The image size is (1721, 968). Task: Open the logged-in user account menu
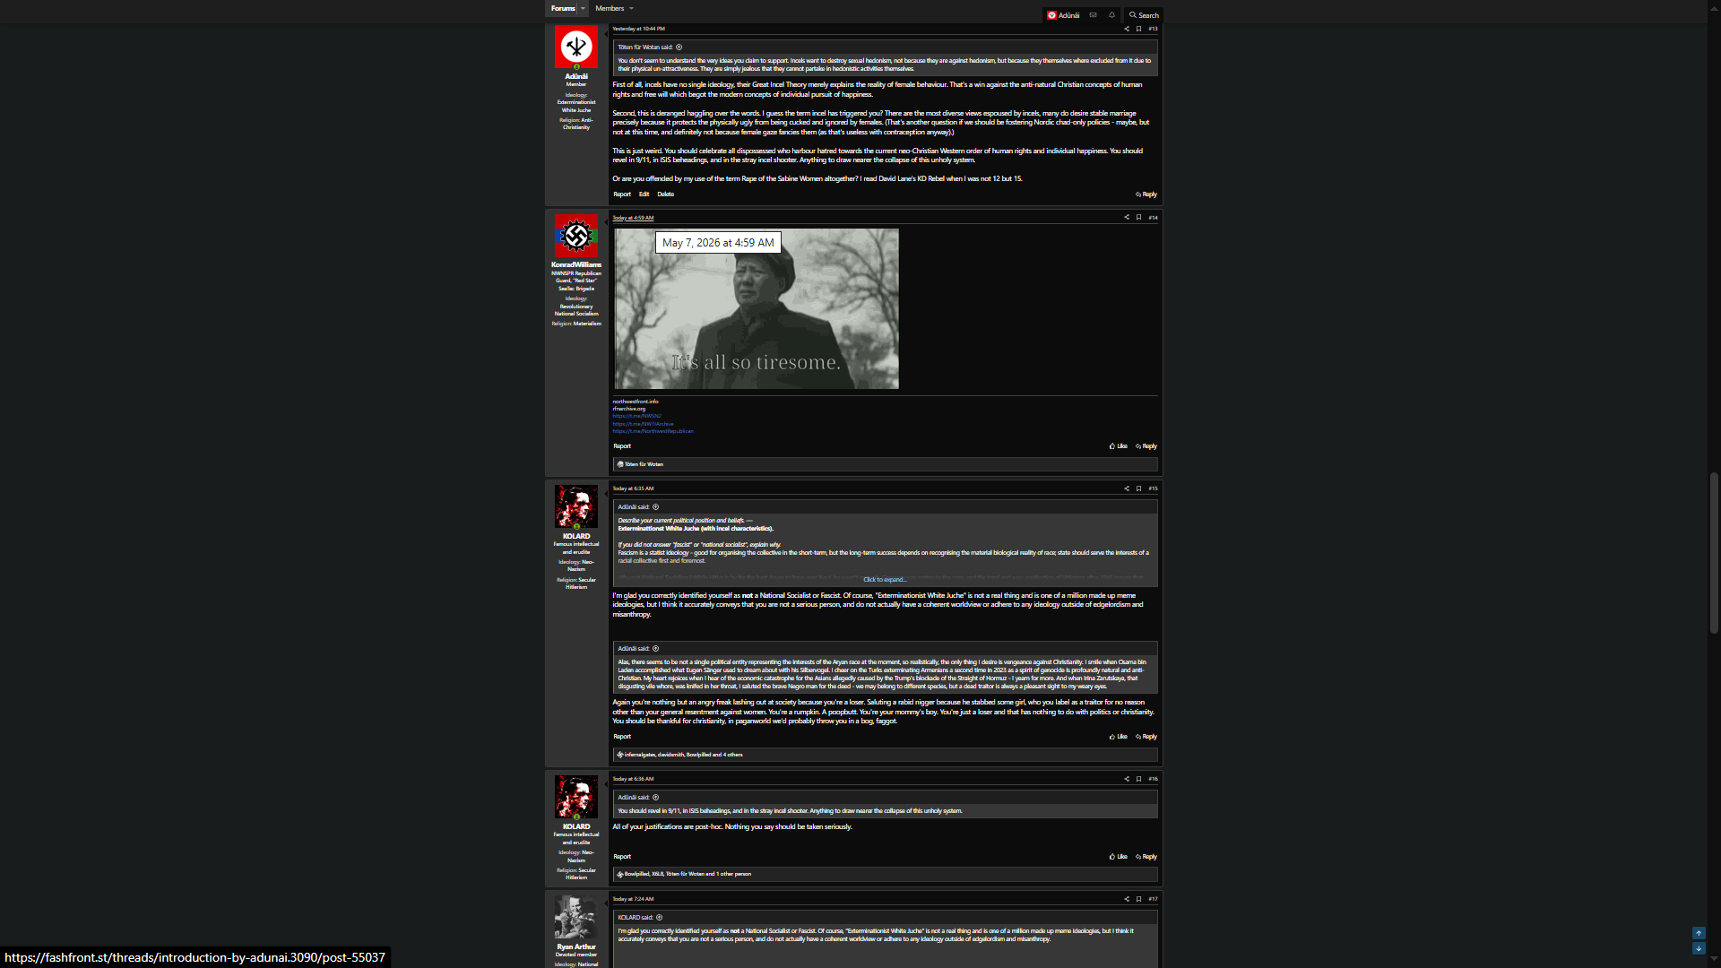point(1063,15)
